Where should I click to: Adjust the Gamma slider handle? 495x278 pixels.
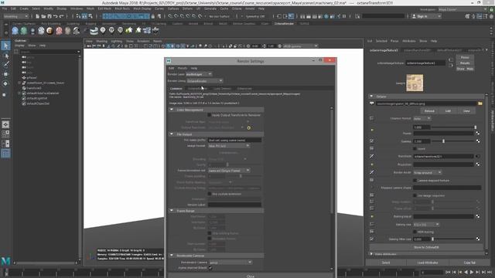pyautogui.click(x=443, y=141)
